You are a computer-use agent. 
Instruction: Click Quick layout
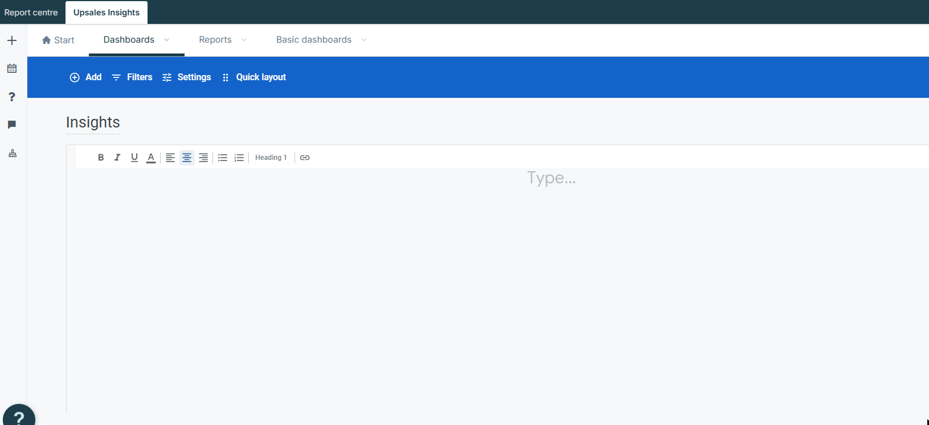click(x=254, y=77)
